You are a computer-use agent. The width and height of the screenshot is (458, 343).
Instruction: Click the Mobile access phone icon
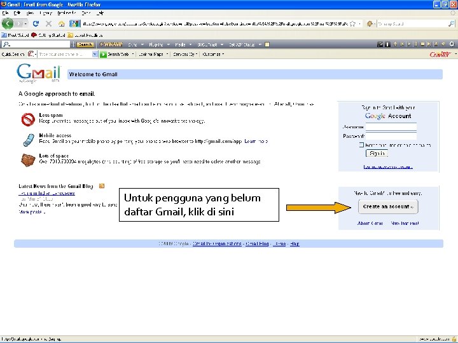pos(29,140)
